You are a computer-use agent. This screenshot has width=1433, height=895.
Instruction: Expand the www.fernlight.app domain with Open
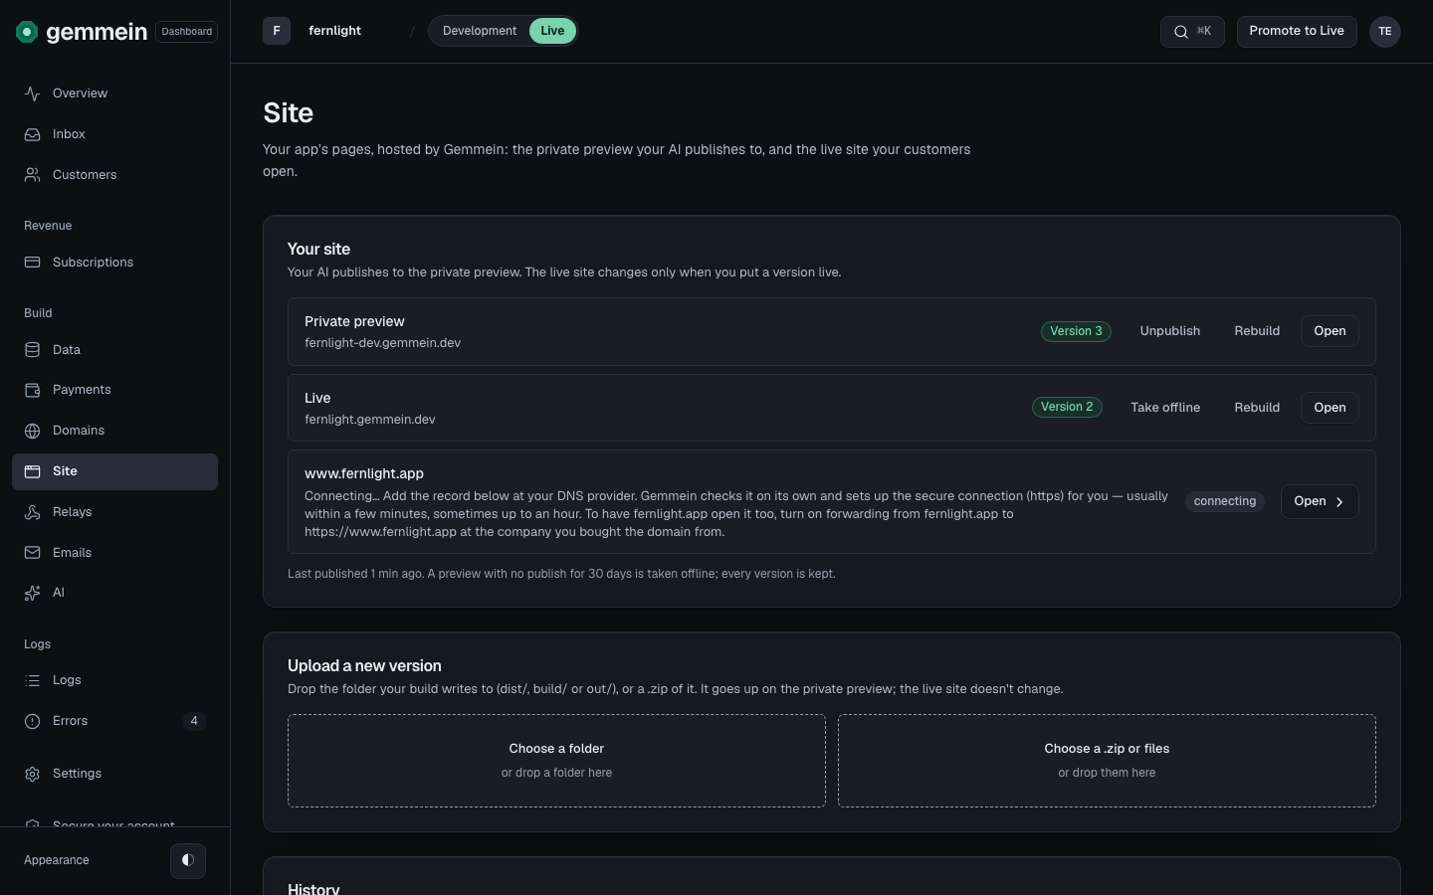coord(1320,502)
